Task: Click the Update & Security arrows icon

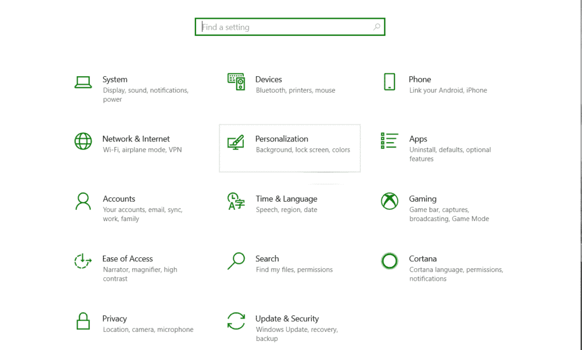Action: click(x=236, y=321)
